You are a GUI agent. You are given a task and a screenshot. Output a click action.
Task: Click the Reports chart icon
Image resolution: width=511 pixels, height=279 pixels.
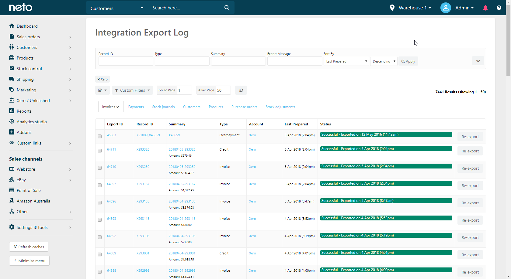click(12, 111)
